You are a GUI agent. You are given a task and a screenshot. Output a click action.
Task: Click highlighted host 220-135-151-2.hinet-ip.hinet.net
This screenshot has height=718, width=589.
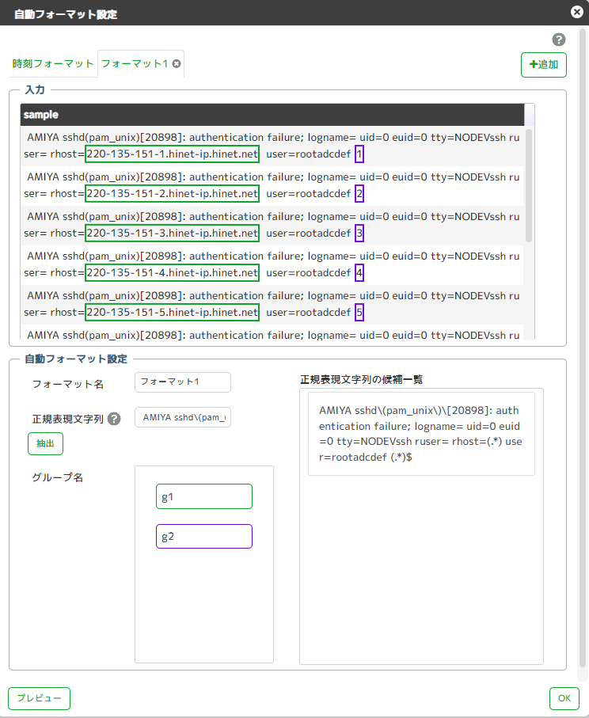point(173,194)
